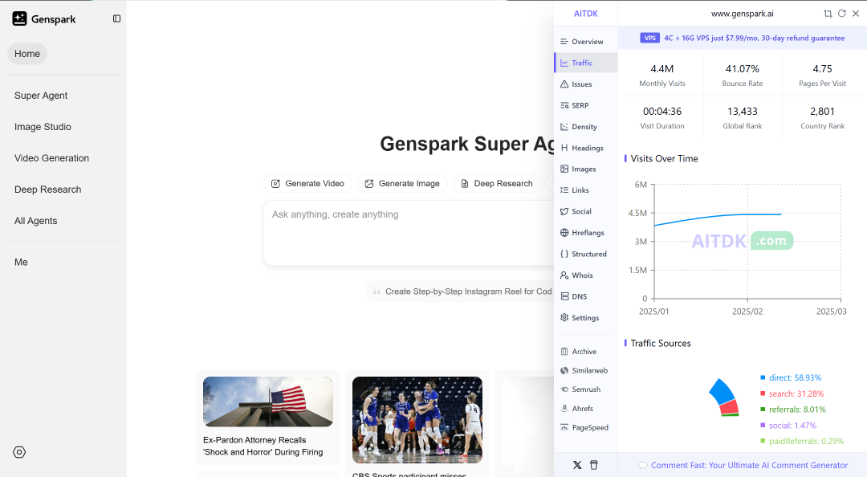Image resolution: width=867 pixels, height=477 pixels.
Task: Click the 41.07% Bounce Rate stat
Action: tap(742, 75)
